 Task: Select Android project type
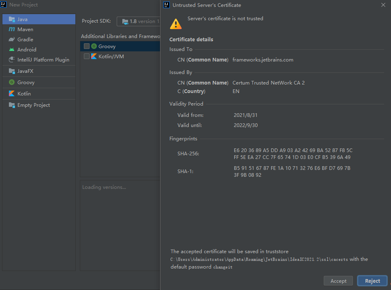(x=39, y=49)
